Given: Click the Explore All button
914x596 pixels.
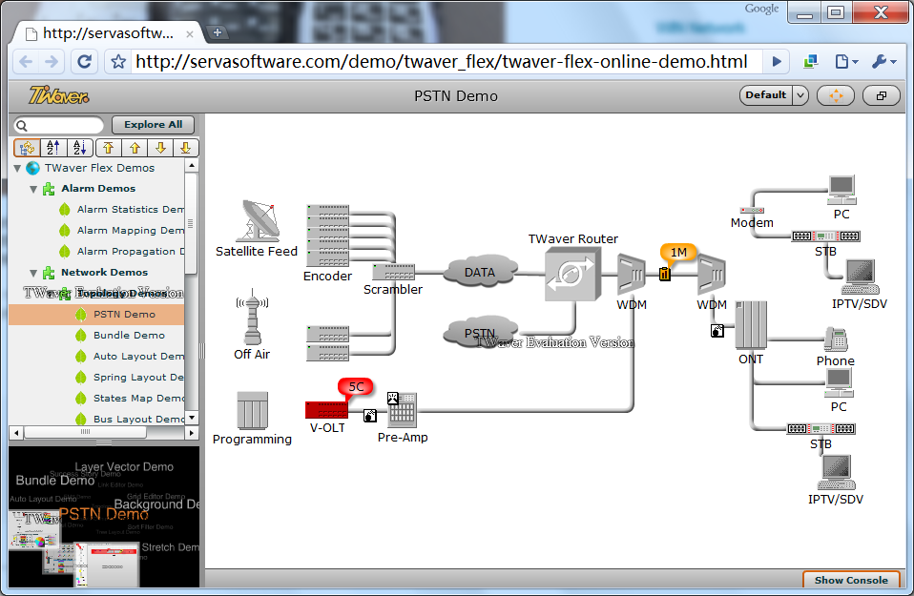Looking at the screenshot, I should (x=153, y=125).
